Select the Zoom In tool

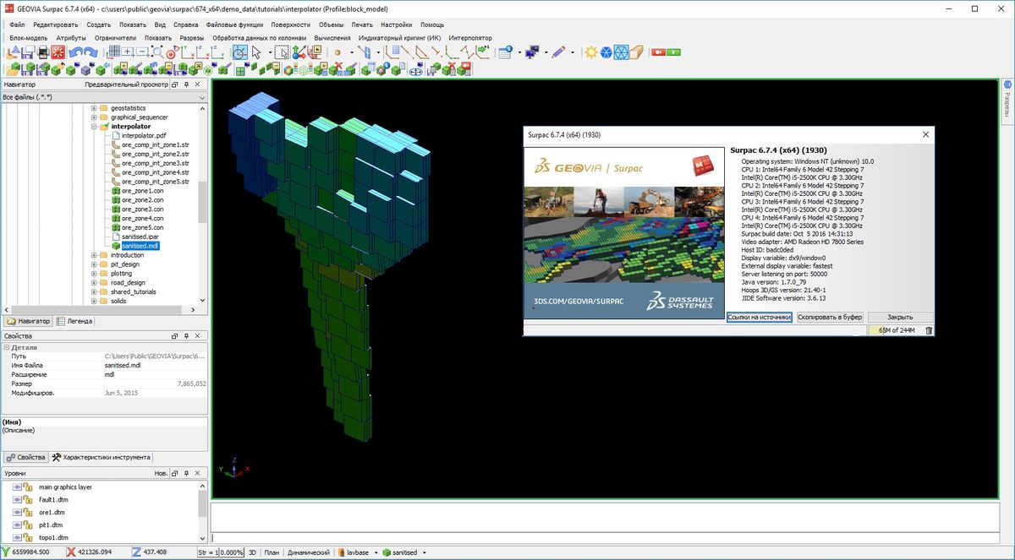tap(129, 52)
